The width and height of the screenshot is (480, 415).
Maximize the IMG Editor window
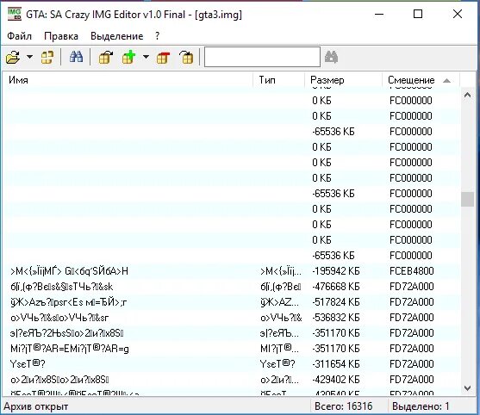[x=418, y=14]
